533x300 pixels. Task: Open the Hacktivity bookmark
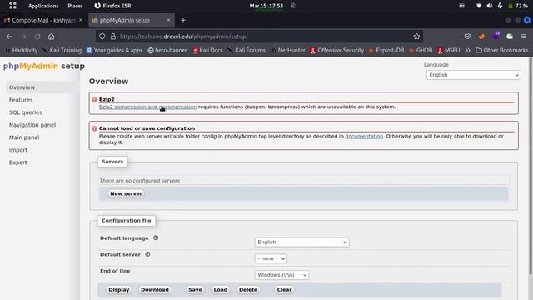click(x=22, y=50)
